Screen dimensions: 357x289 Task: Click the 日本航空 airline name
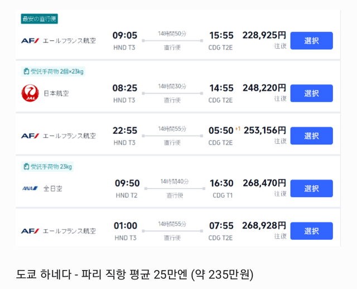click(55, 93)
